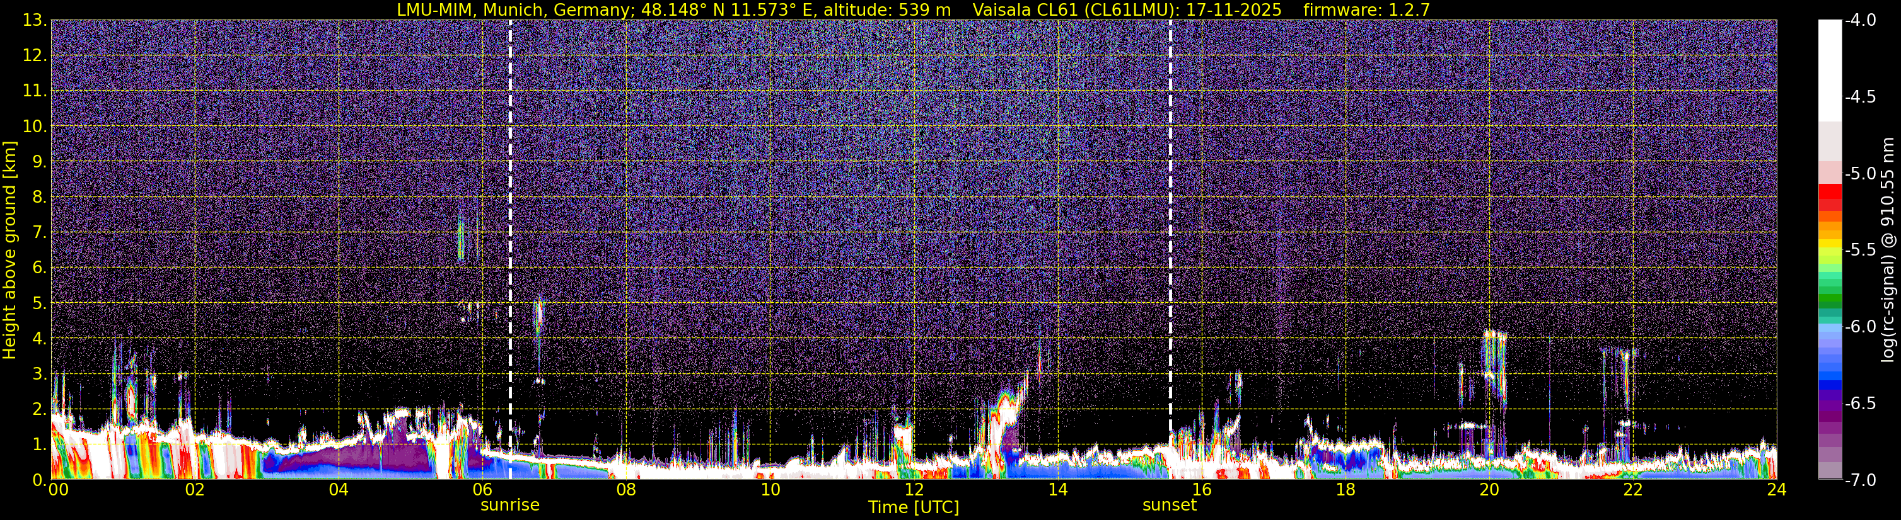Screen dimensions: 1901x520
Task: Click the 'Height above ground [km]' axis label
Action: (x=9, y=251)
